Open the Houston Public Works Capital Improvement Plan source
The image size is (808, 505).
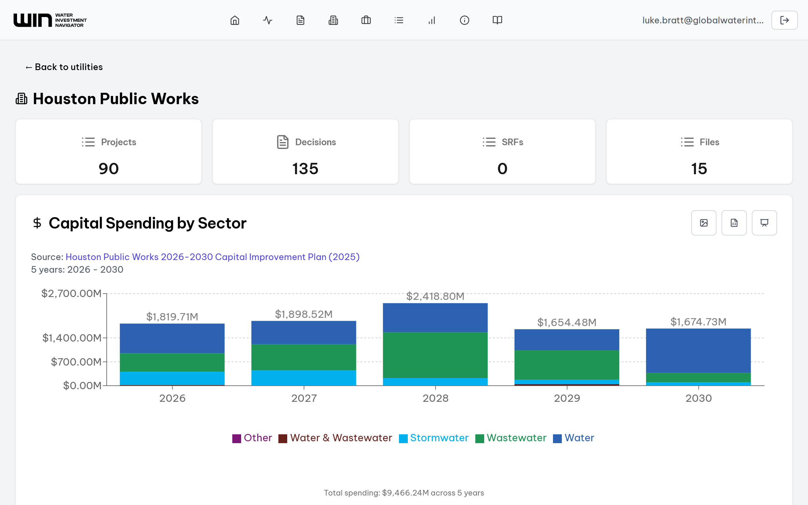click(x=212, y=257)
